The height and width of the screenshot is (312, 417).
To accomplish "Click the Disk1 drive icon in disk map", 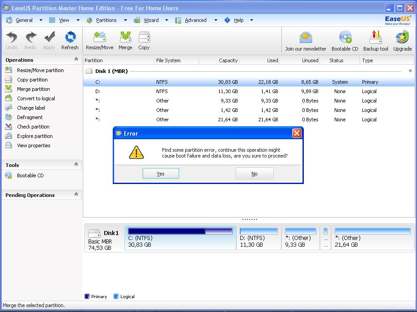I will (94, 233).
